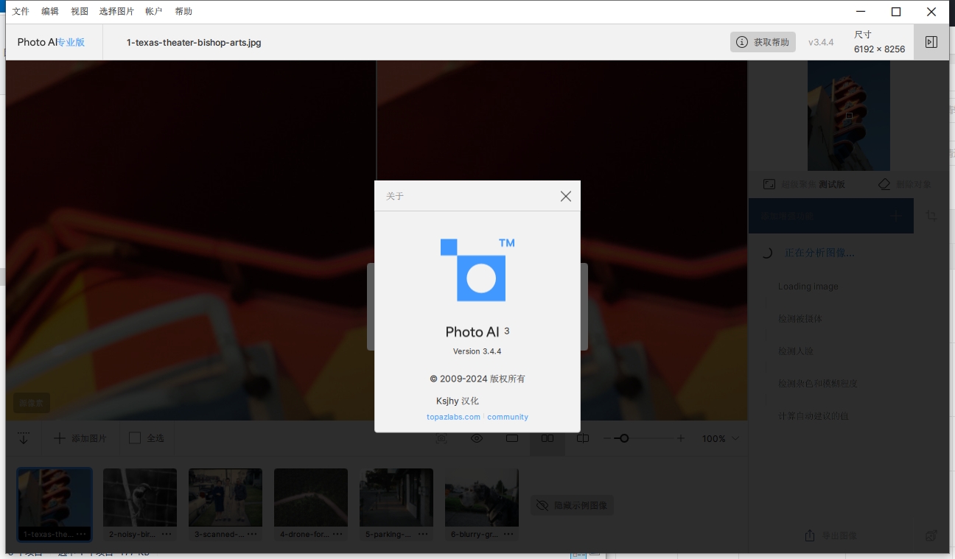955x559 pixels.
Task: Open the 帐户 menu
Action: 154,11
